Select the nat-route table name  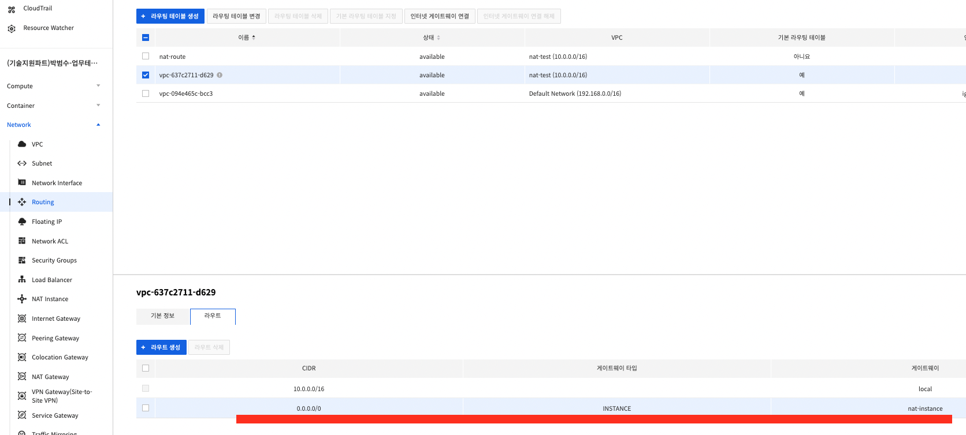pos(172,57)
